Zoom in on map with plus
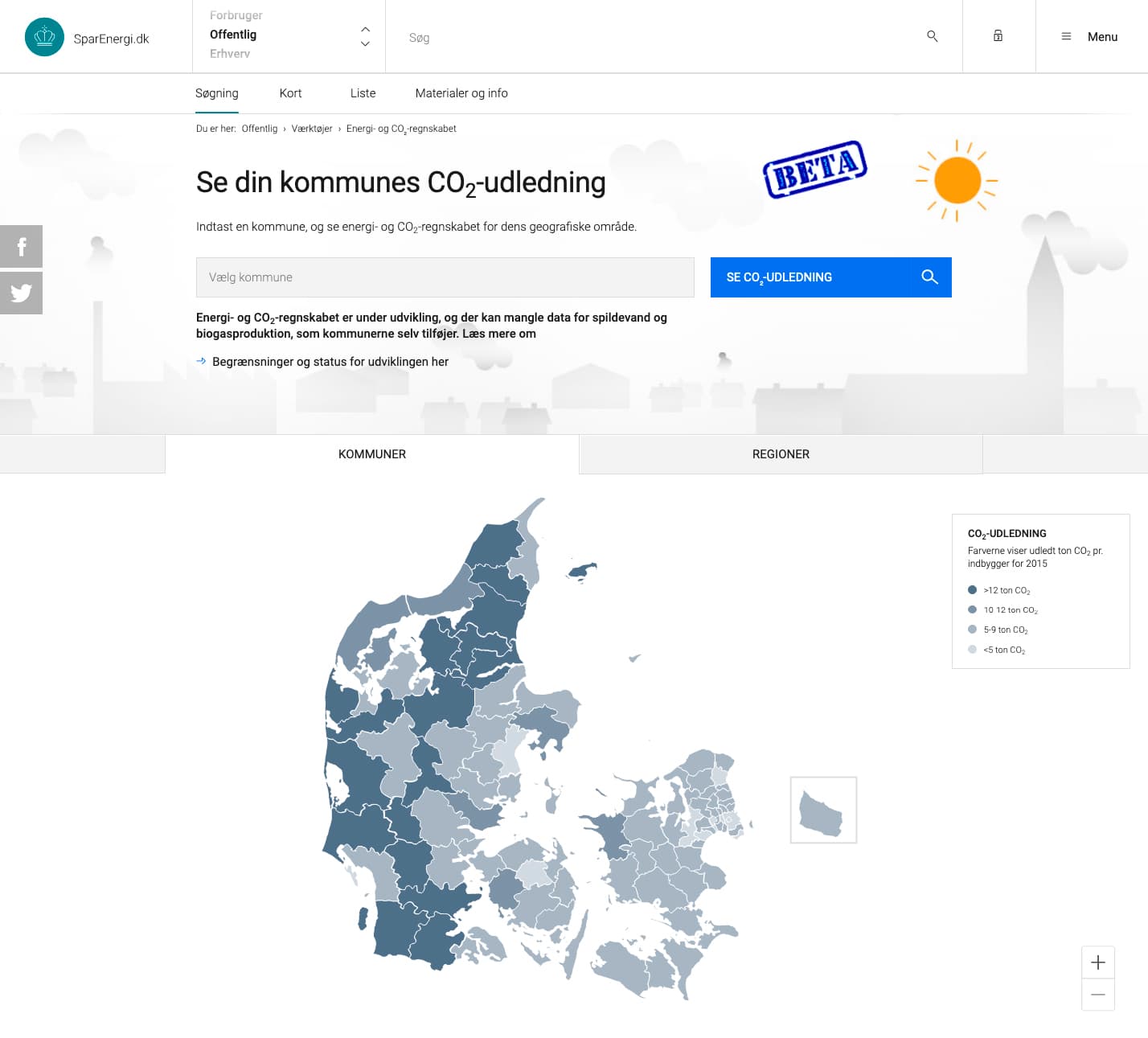This screenshot has width=1148, height=1038. (1098, 962)
